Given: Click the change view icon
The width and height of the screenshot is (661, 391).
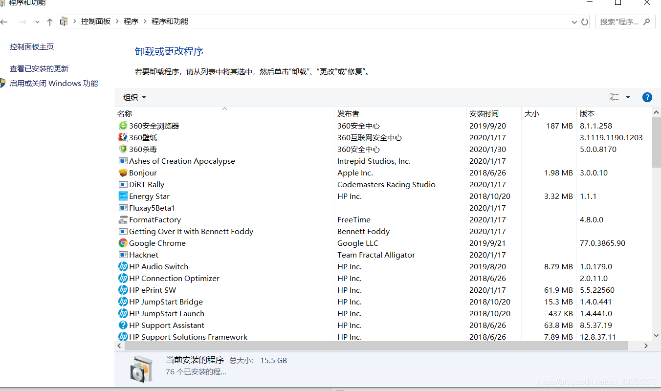Looking at the screenshot, I should (x=614, y=97).
